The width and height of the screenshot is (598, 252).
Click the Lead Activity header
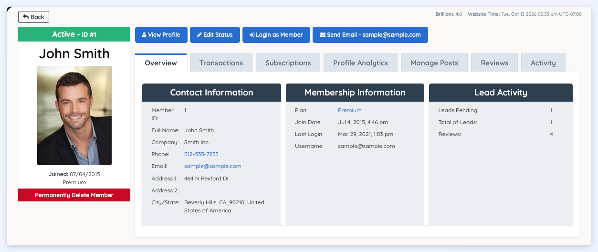coord(501,93)
